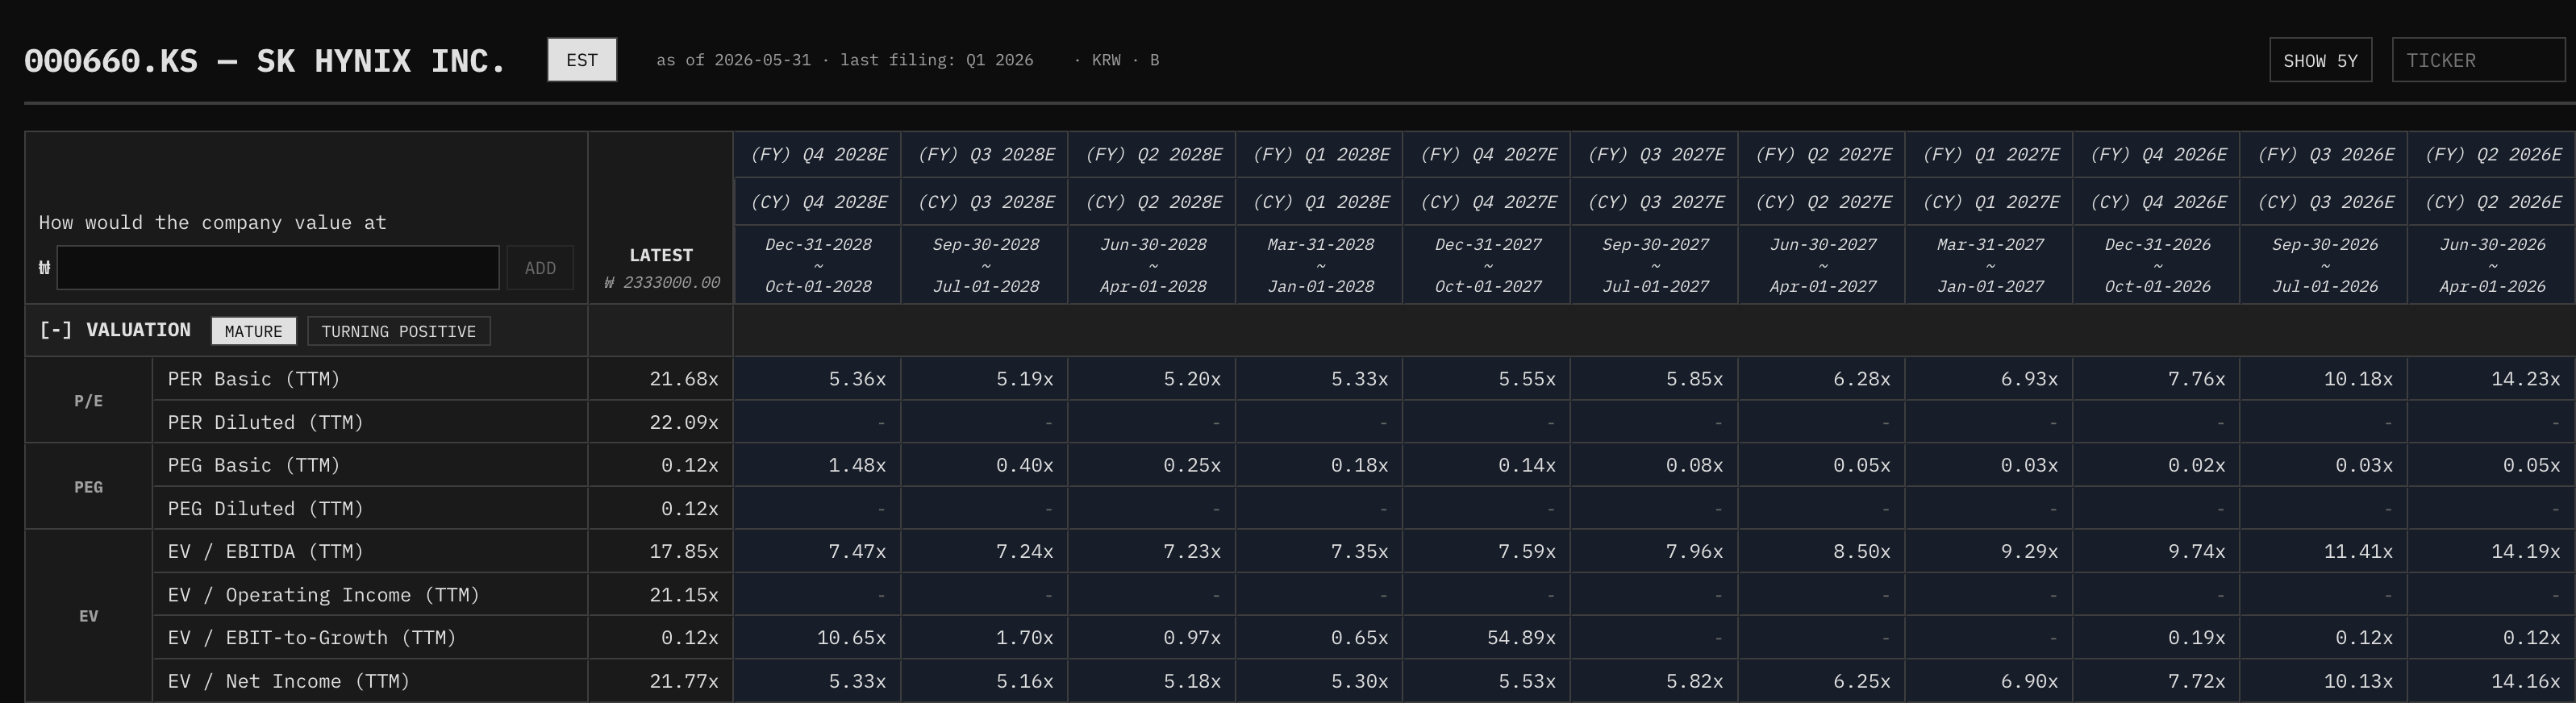The width and height of the screenshot is (2576, 703).
Task: Toggle the EST estimates button
Action: click(x=582, y=60)
